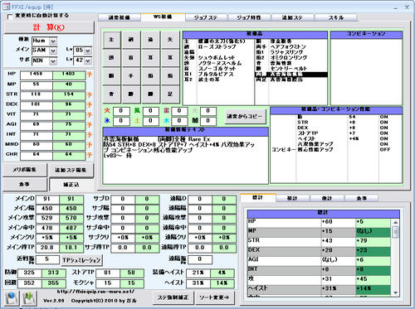Click the red 計算(K) calculate button
This screenshot has width=415, height=309.
pyautogui.click(x=49, y=27)
